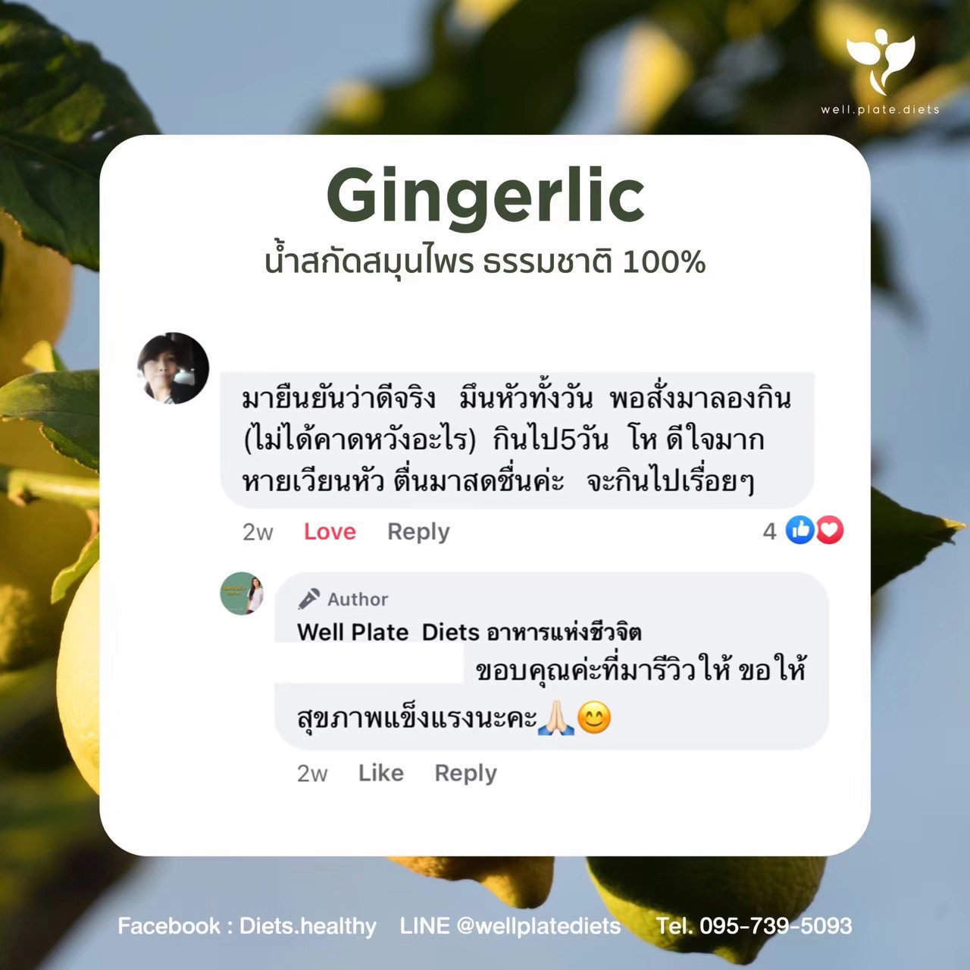Click the Tel. 095-739-5093 phone number

pyautogui.click(x=754, y=925)
